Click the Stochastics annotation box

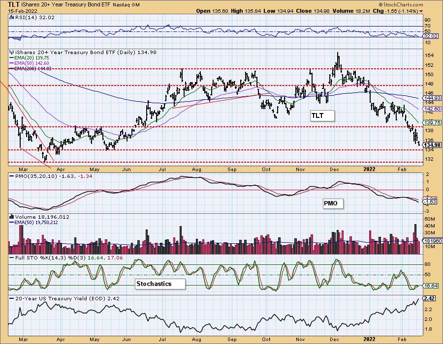coord(160,284)
